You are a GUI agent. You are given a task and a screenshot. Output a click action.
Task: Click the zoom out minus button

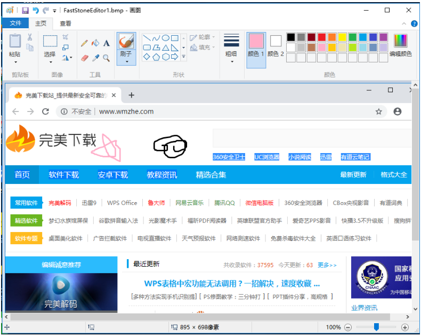(348, 327)
